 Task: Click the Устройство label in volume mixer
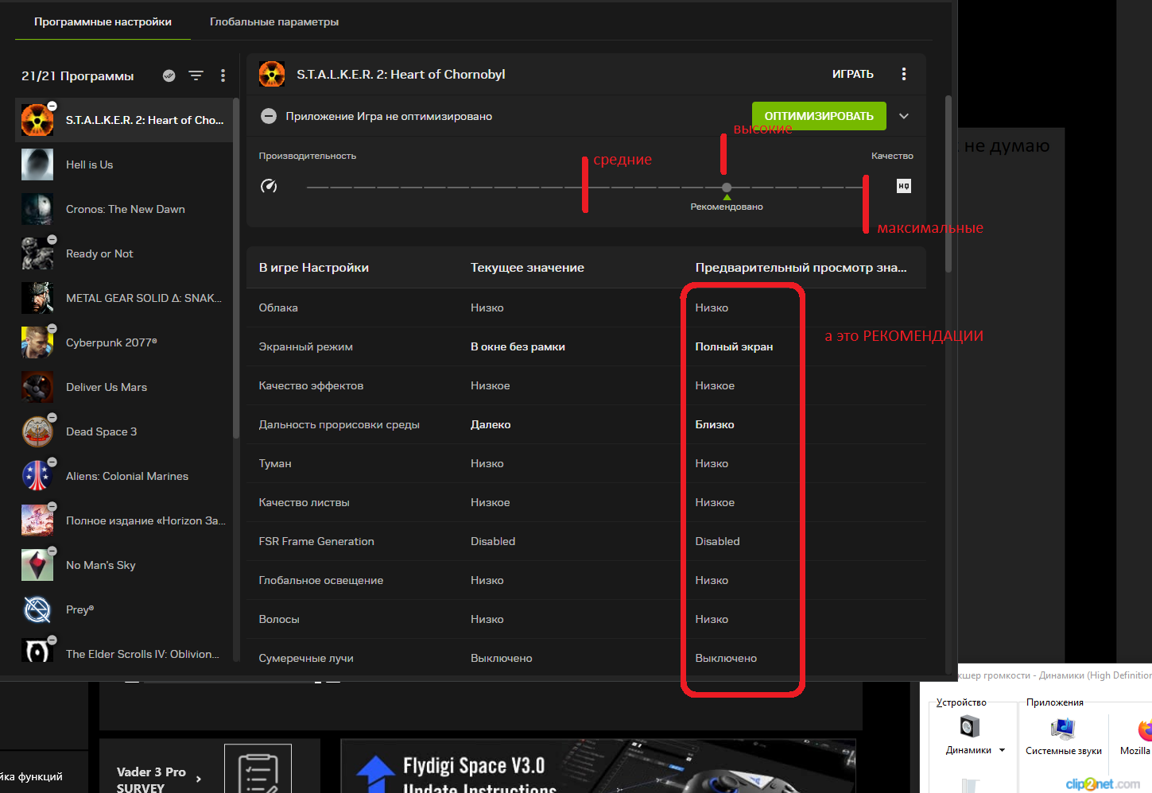[961, 702]
